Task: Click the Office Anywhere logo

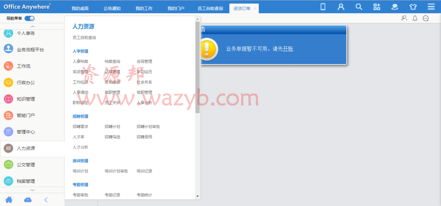Action: click(27, 7)
